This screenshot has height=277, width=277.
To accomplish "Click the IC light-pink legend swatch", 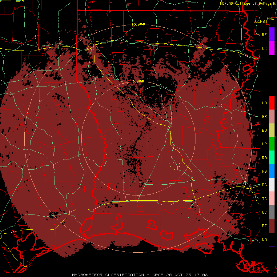I will point(272,199).
